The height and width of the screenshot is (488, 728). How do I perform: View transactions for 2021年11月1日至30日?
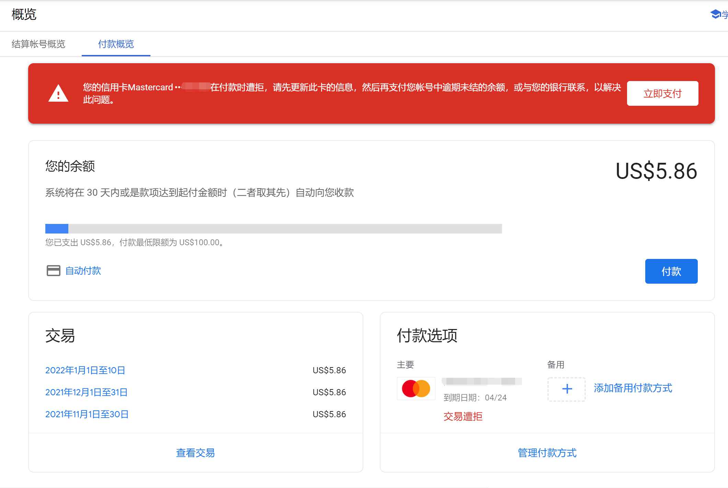point(87,414)
